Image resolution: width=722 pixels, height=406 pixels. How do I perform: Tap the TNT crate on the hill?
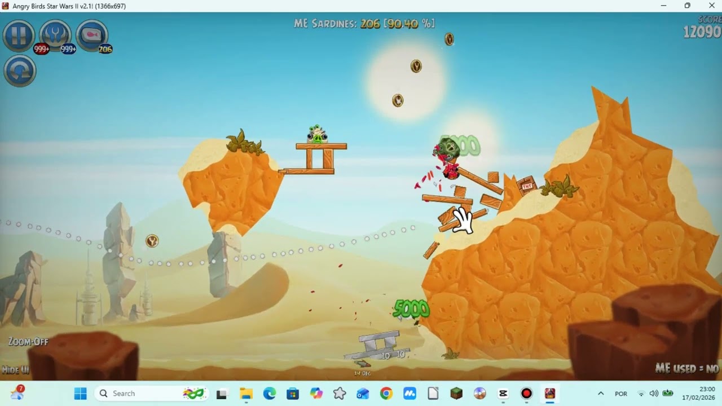[527, 185]
